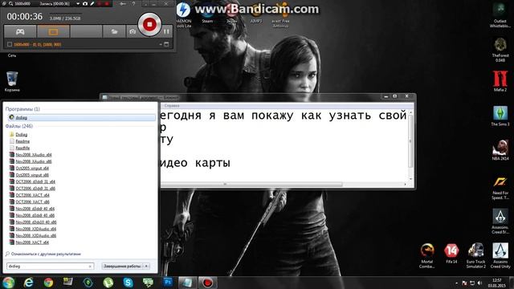Open OCT2006_XACT_x86 file result
The width and height of the screenshot is (514, 289).
coord(32,201)
